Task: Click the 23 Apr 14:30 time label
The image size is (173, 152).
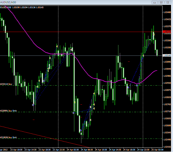Action: coord(30,150)
